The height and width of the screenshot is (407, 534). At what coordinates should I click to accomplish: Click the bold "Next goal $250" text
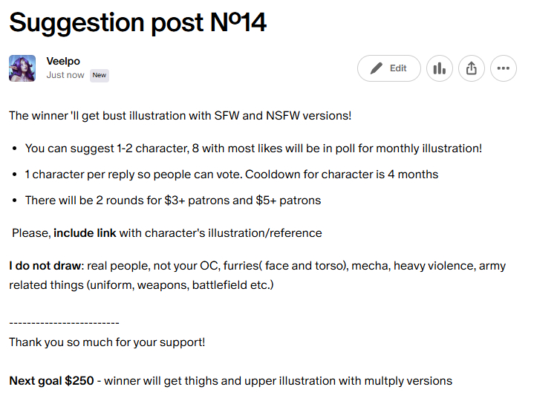[x=51, y=380]
